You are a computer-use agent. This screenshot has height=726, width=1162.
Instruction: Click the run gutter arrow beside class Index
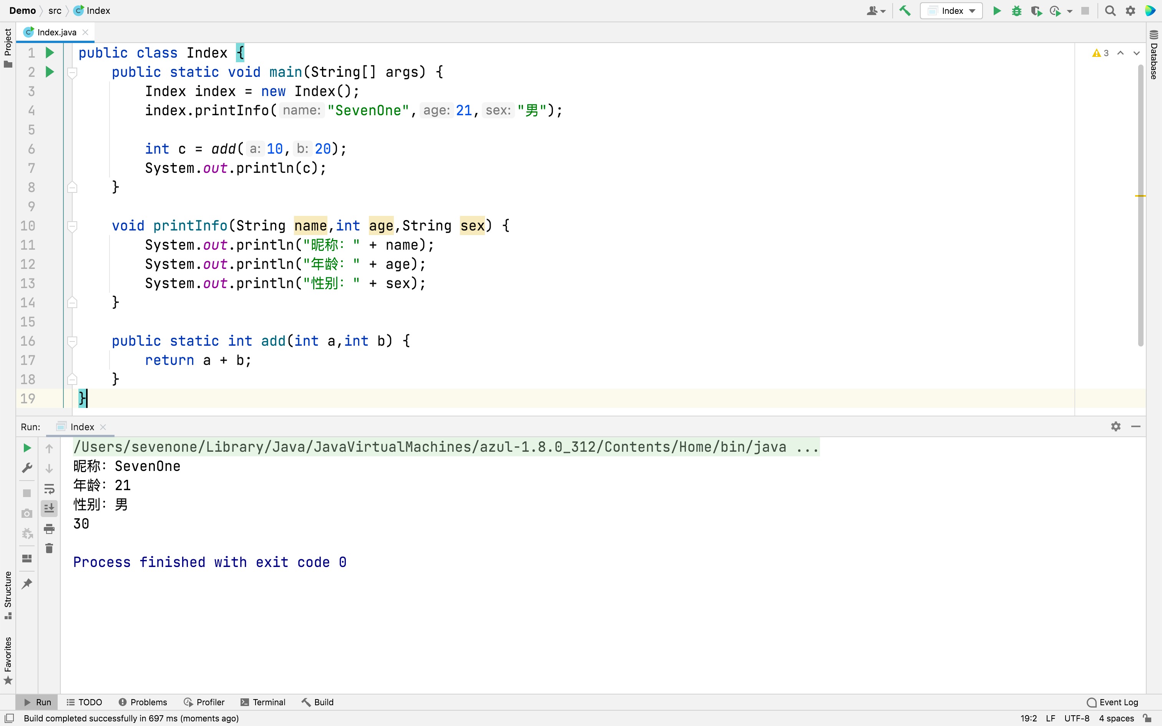pos(50,53)
